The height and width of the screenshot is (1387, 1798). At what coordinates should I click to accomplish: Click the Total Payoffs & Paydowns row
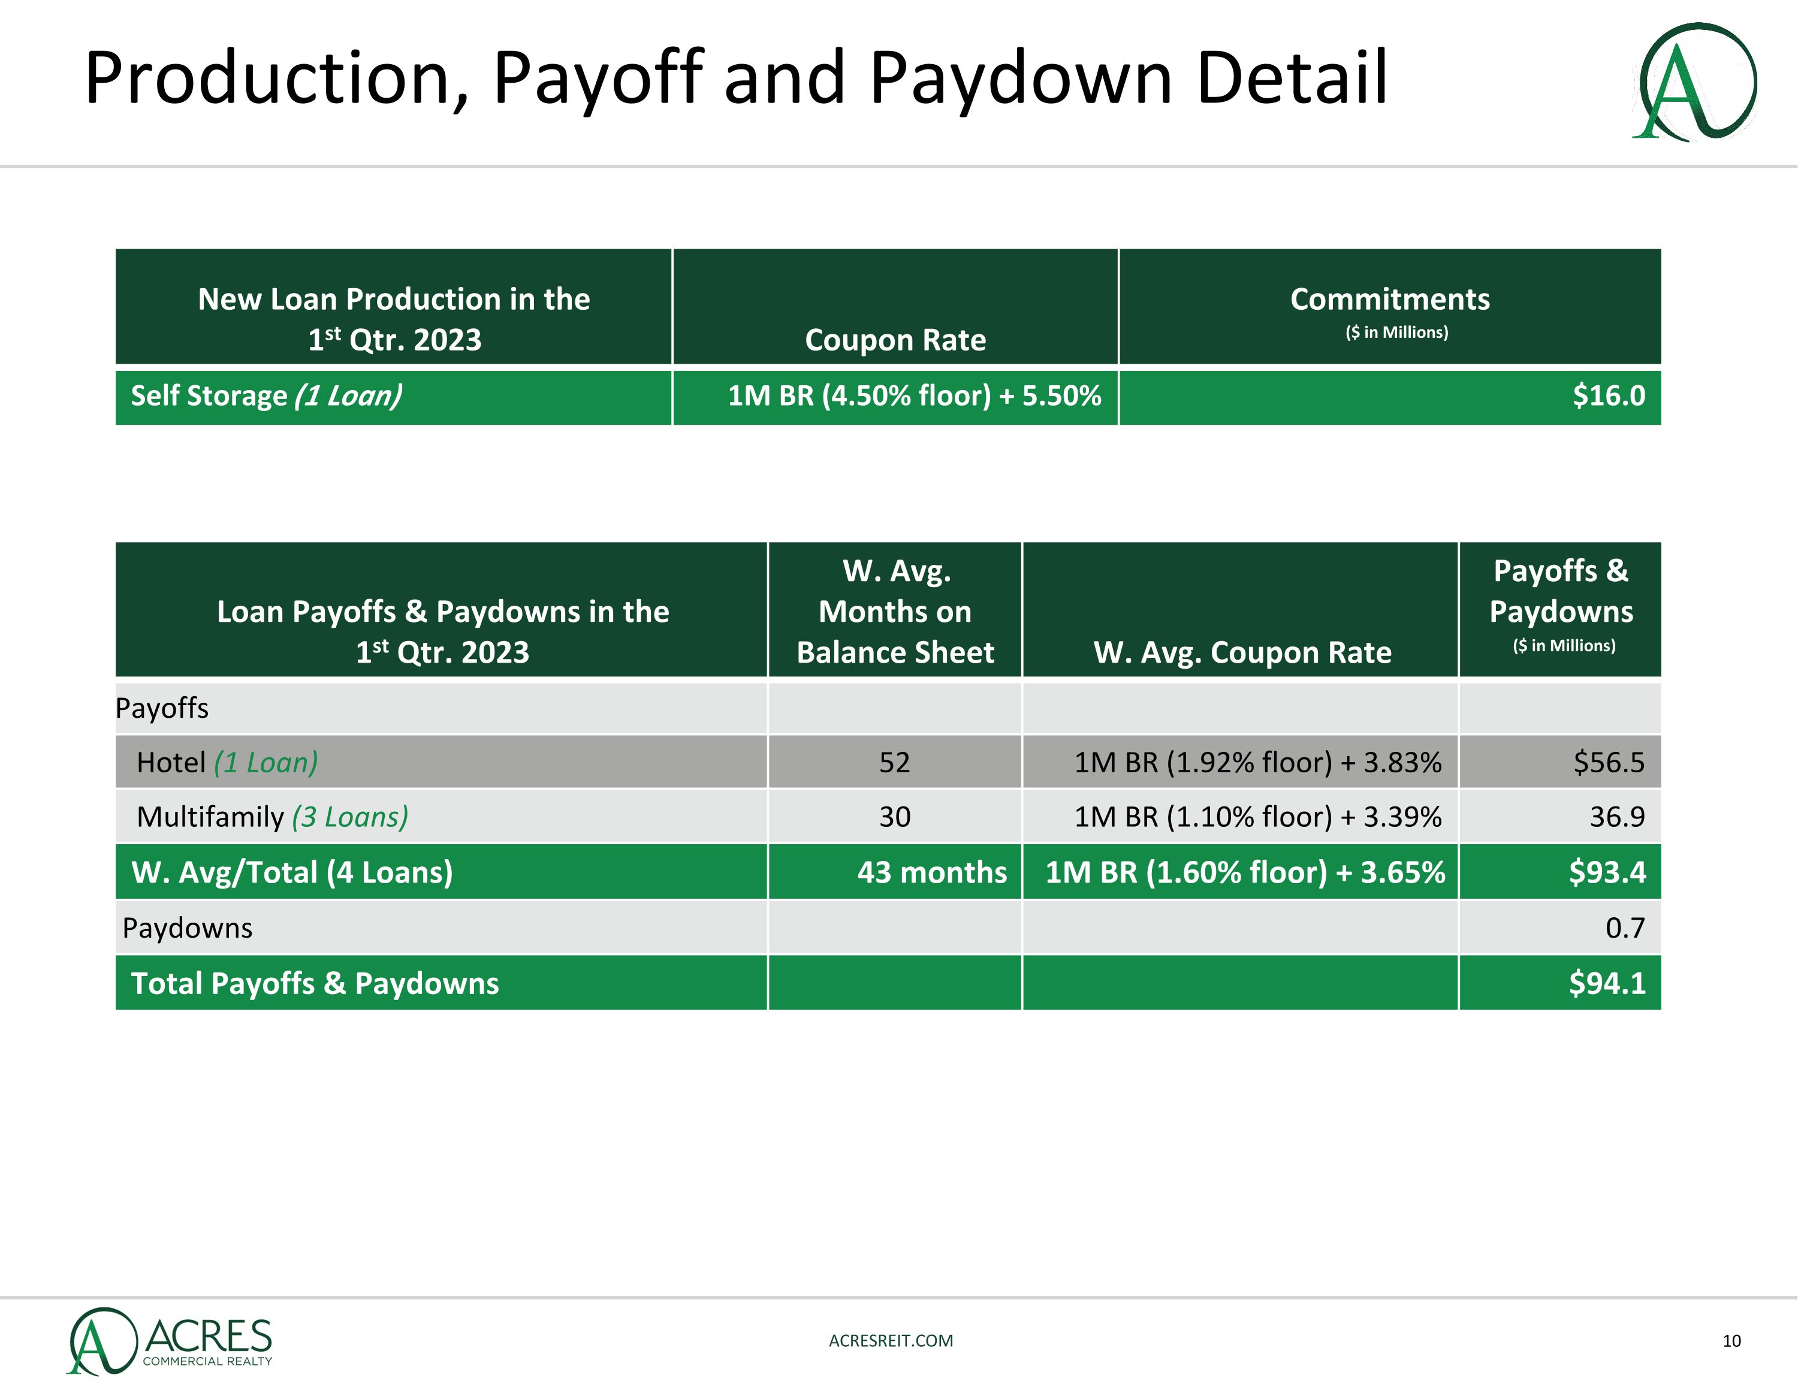point(315,983)
